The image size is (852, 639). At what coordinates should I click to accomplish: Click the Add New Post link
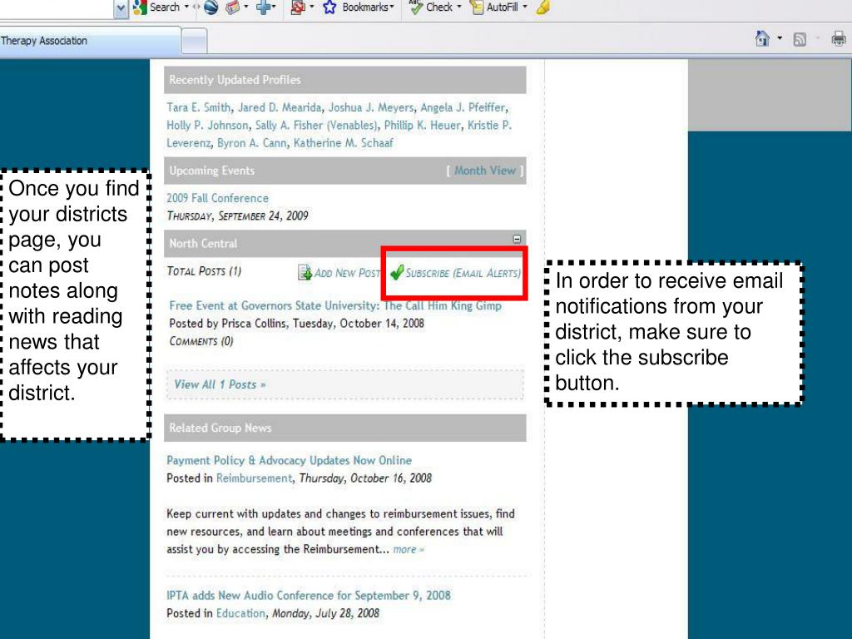pyautogui.click(x=347, y=273)
